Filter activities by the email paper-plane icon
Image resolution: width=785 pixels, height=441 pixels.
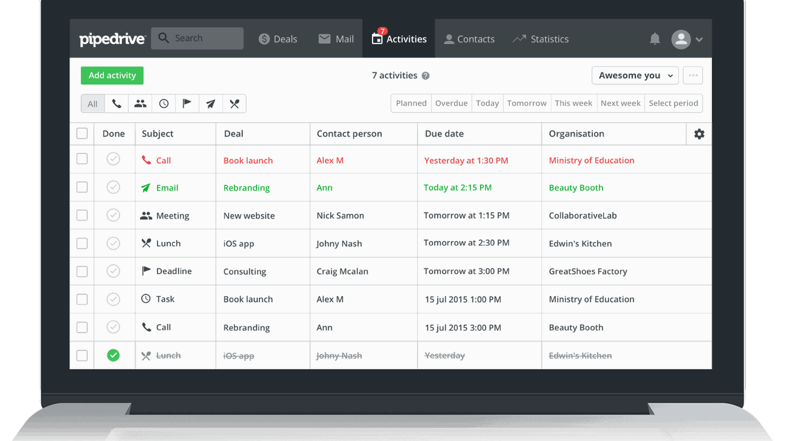[211, 104]
